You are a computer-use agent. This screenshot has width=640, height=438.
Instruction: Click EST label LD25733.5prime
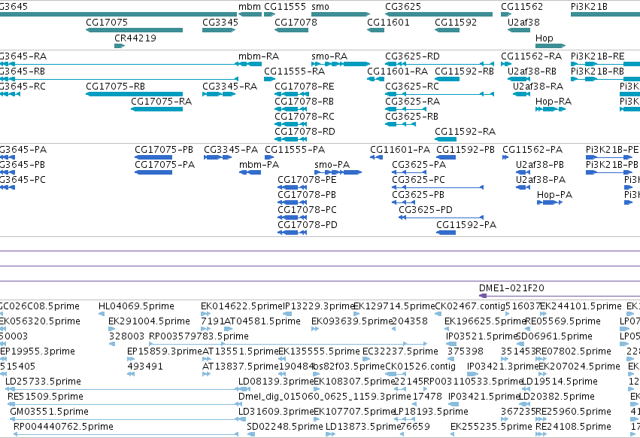[x=44, y=382]
